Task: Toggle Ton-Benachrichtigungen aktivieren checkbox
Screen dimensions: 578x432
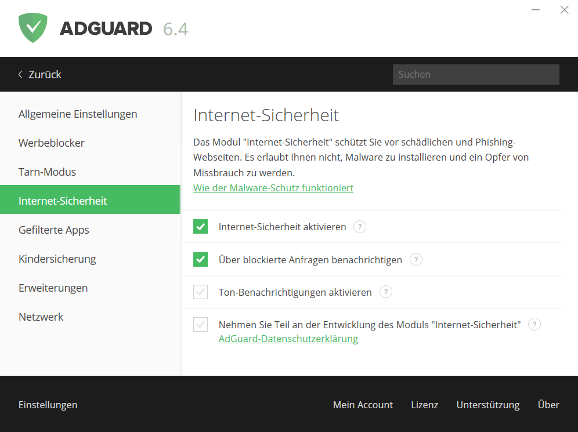Action: (x=201, y=292)
